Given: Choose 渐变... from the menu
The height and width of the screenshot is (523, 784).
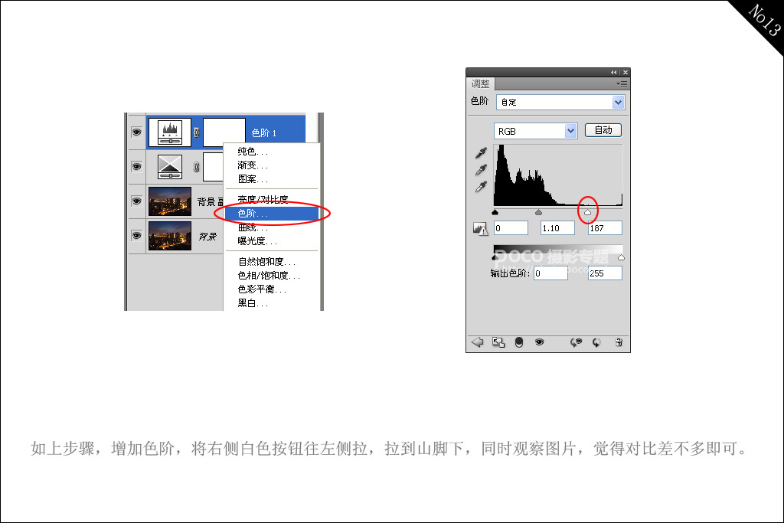Looking at the screenshot, I should 272,165.
